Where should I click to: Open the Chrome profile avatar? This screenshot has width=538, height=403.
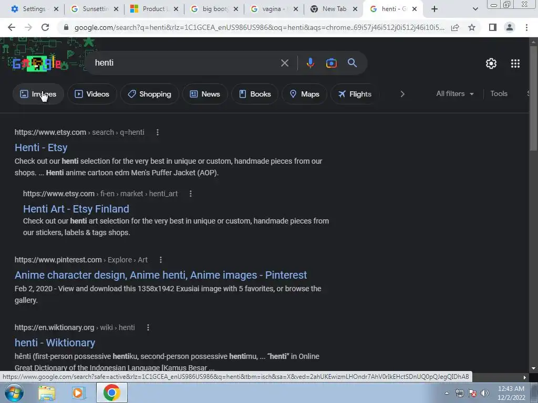pyautogui.click(x=510, y=27)
